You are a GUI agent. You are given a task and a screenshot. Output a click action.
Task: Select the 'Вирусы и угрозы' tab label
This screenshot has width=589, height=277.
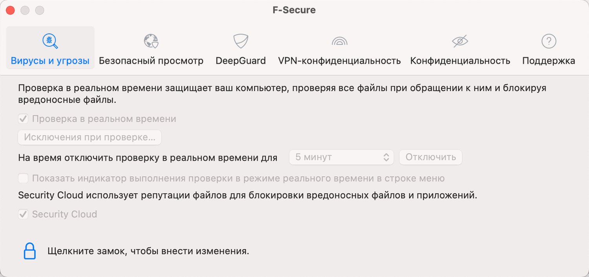50,61
